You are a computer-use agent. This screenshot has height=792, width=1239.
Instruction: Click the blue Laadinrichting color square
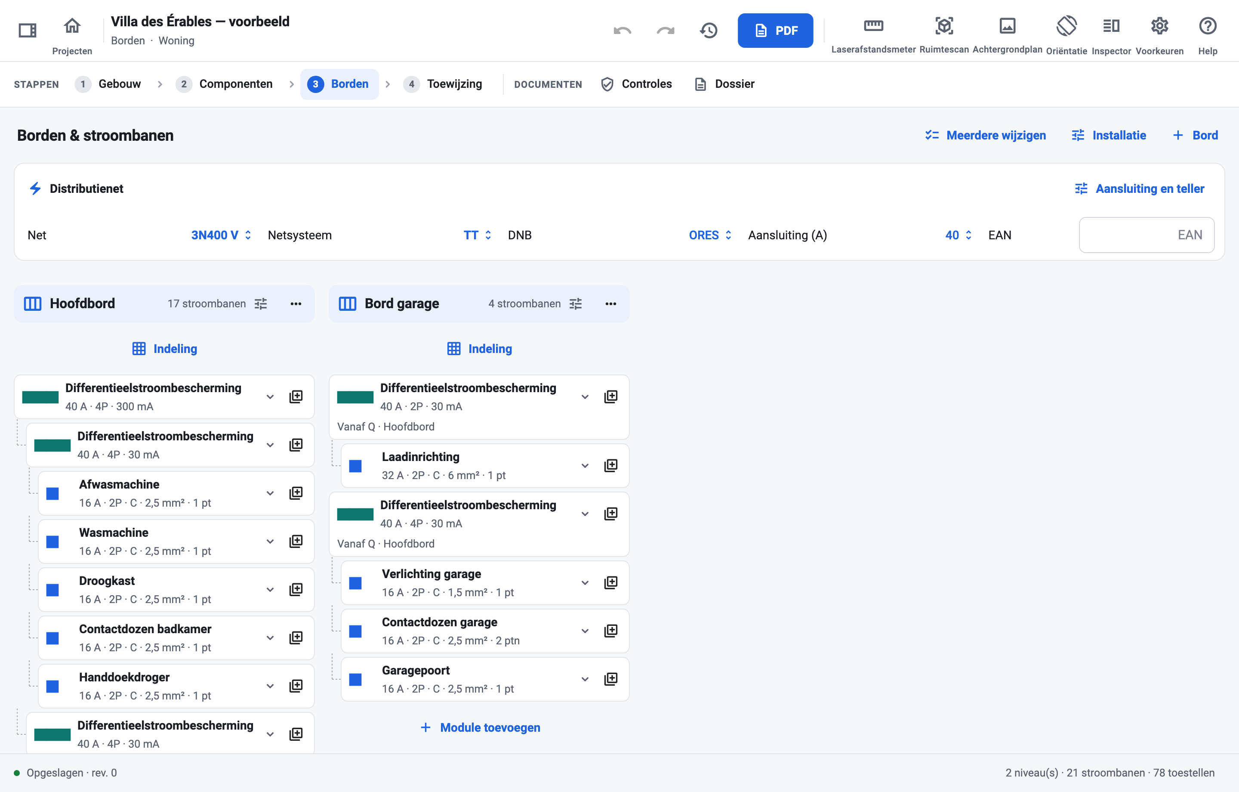pyautogui.click(x=355, y=466)
